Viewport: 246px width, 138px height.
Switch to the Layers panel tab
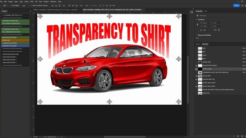(198, 44)
